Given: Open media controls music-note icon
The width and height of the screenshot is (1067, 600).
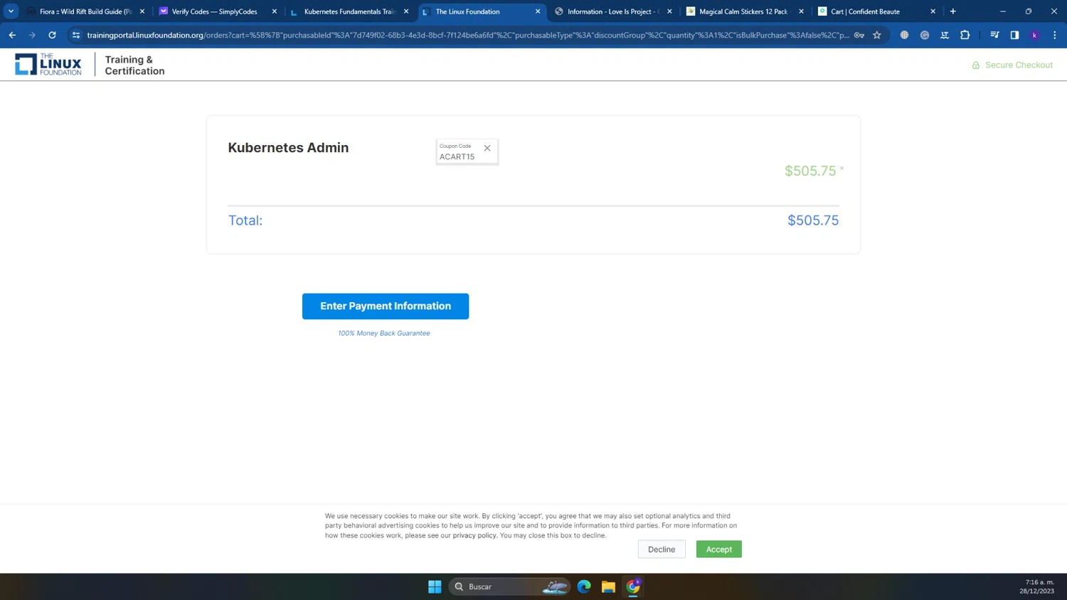Looking at the screenshot, I should 994,35.
